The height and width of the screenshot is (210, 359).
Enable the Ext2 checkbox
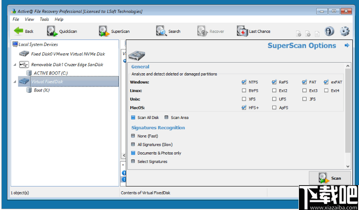tap(274, 91)
